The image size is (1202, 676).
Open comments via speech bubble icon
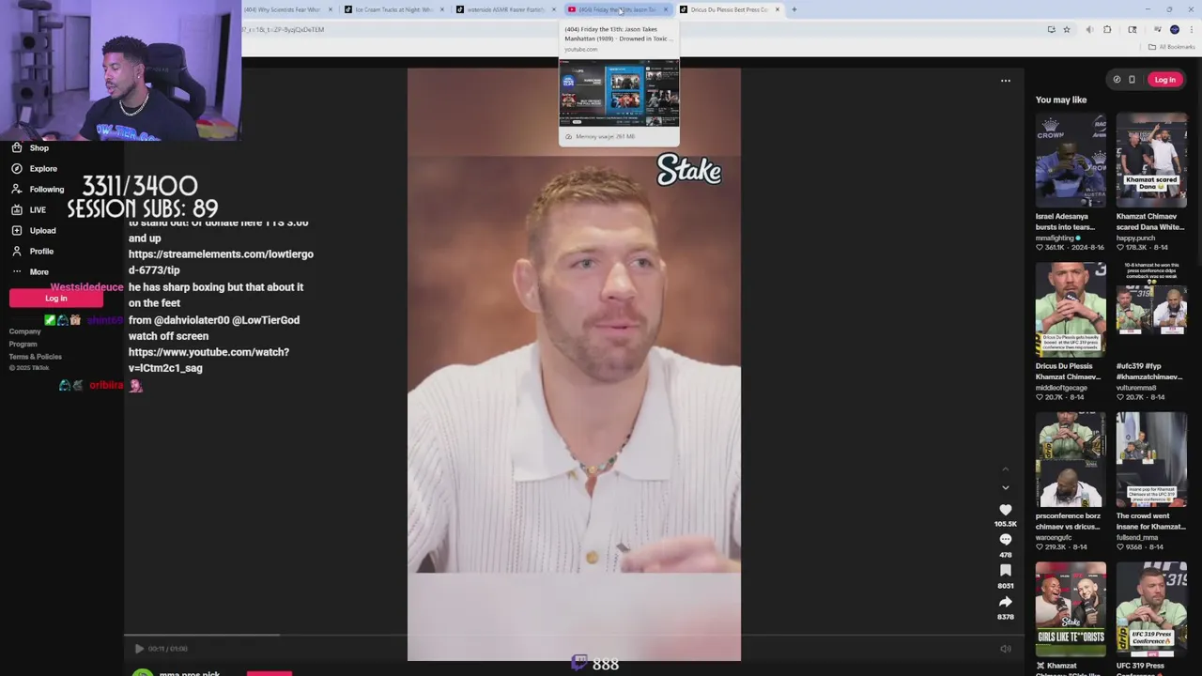pyautogui.click(x=1005, y=540)
